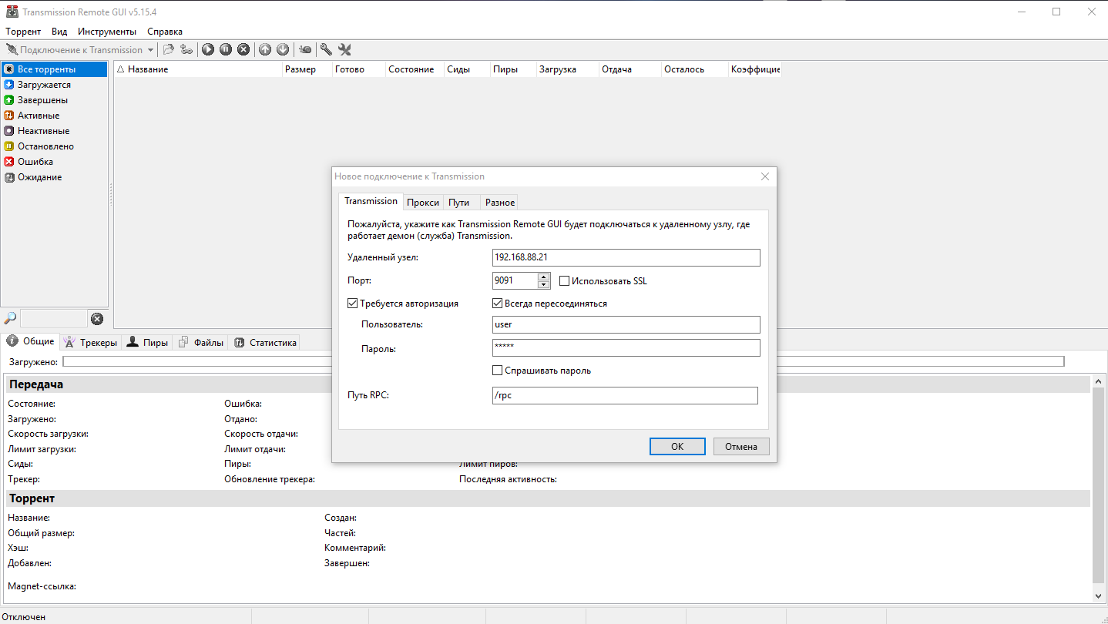Click the magnifying glass search icon
Viewport: 1108px width, 624px height.
point(11,318)
